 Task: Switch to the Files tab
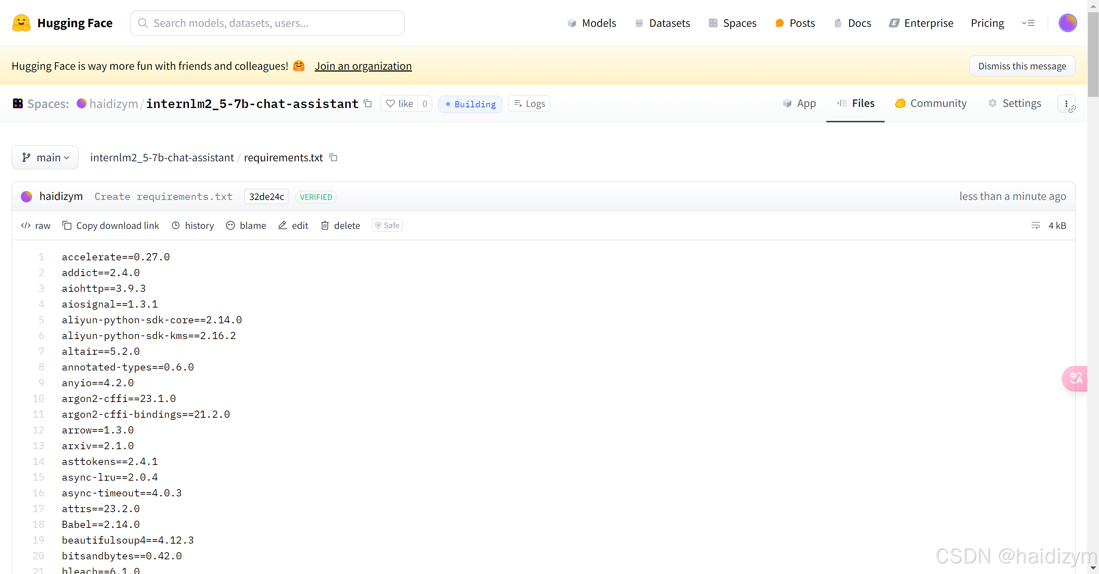tap(855, 104)
